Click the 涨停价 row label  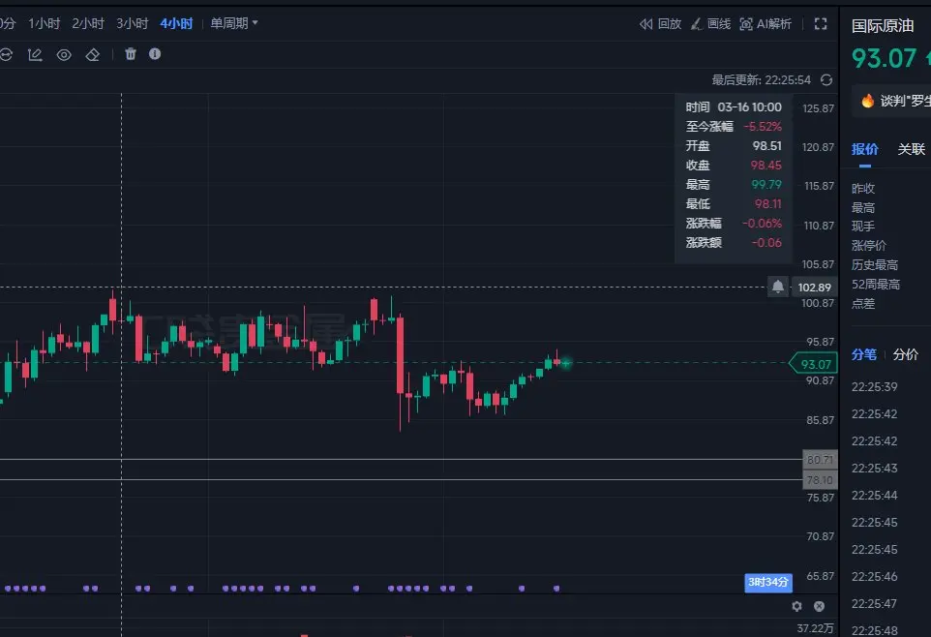click(869, 246)
